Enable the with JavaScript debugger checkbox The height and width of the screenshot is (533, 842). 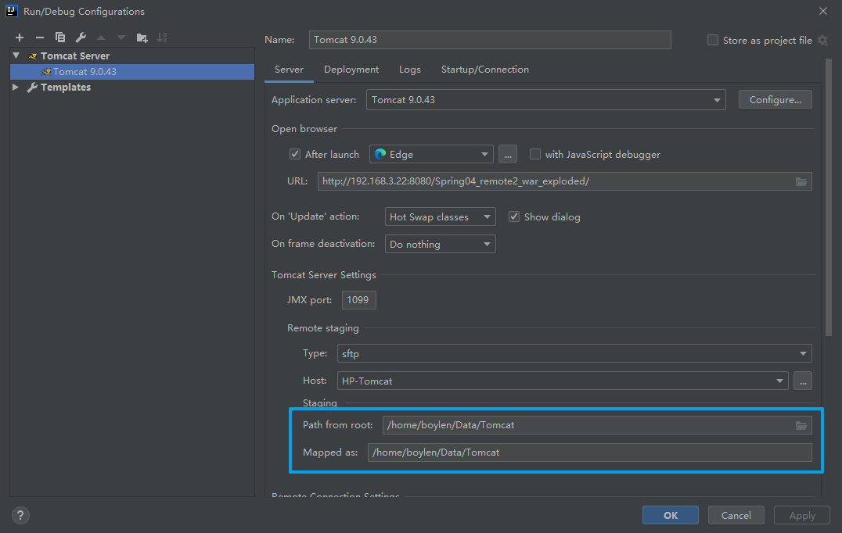(x=534, y=155)
